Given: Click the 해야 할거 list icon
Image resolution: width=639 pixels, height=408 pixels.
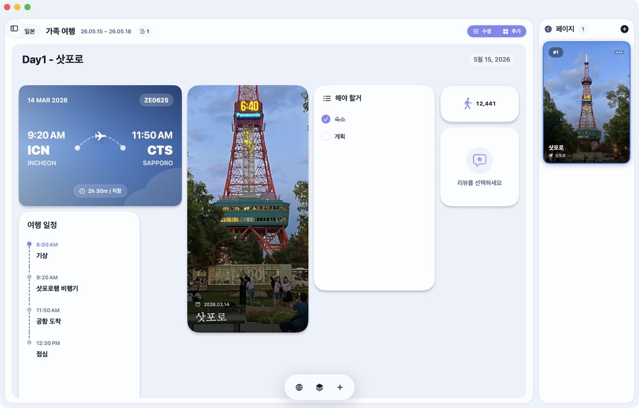Looking at the screenshot, I should (327, 98).
